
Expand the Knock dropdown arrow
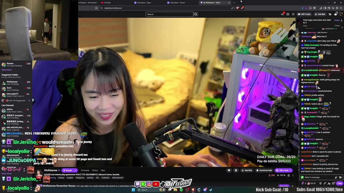pyautogui.click(x=76, y=170)
